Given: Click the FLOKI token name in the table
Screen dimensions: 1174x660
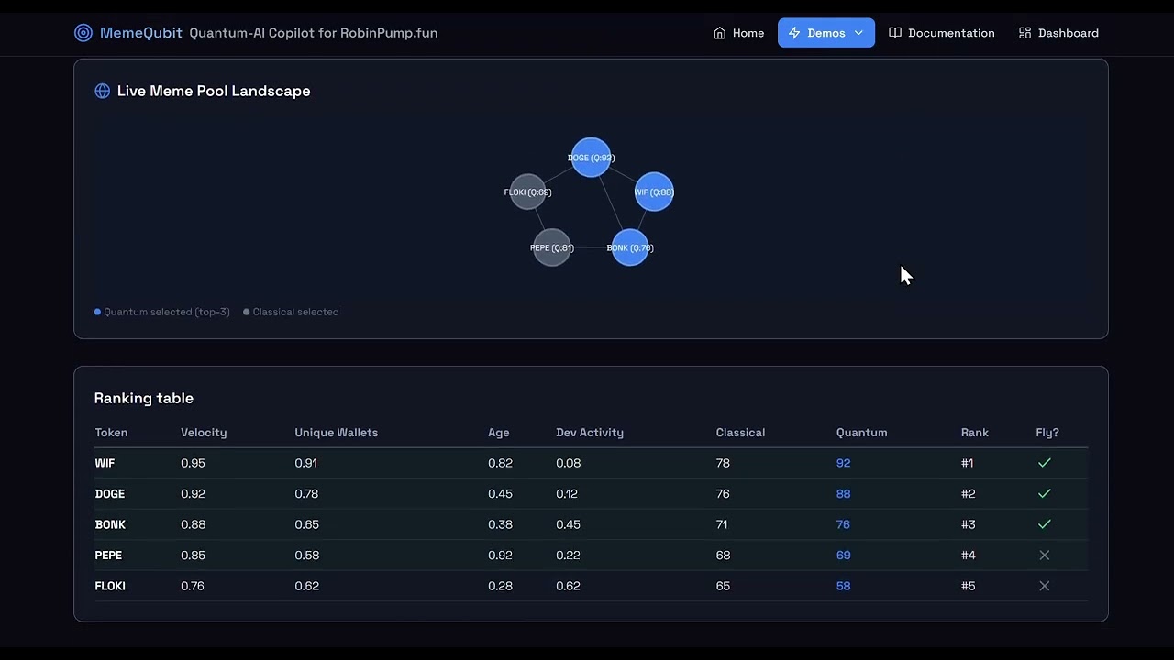Looking at the screenshot, I should [x=110, y=586].
